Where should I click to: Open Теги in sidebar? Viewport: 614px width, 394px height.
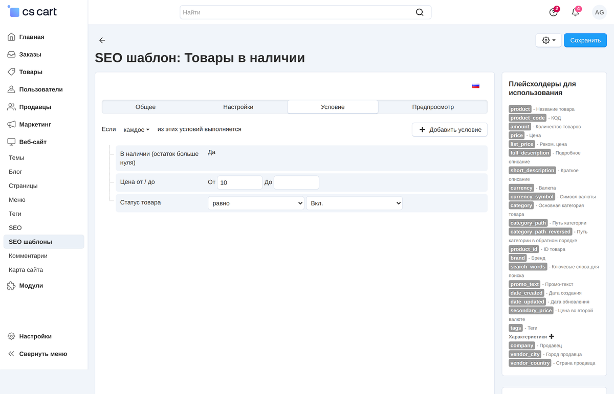tap(15, 214)
